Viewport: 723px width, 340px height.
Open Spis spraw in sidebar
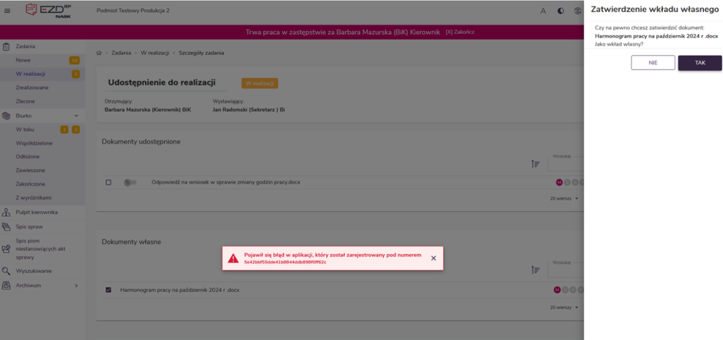pyautogui.click(x=29, y=227)
